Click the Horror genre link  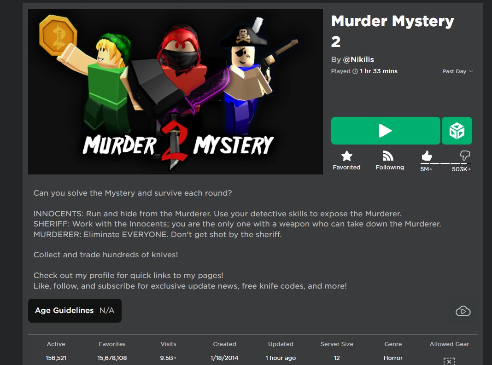[393, 358]
